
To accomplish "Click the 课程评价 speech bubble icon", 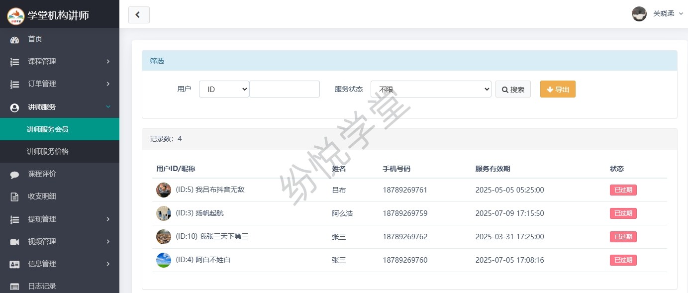I will (14, 175).
